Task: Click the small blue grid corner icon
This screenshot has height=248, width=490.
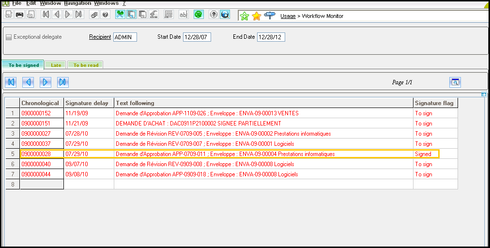Action: click(x=484, y=94)
